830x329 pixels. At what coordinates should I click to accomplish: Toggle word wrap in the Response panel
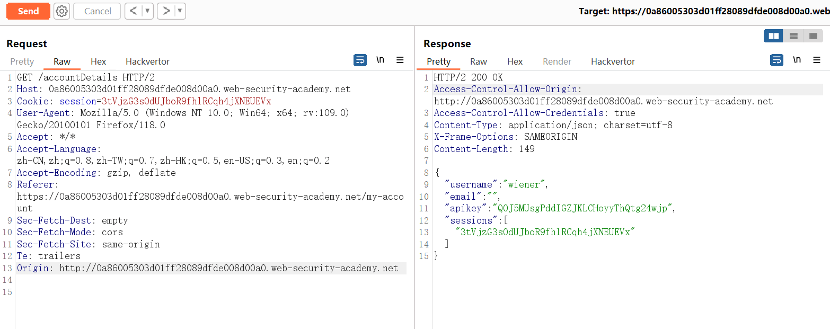click(776, 60)
